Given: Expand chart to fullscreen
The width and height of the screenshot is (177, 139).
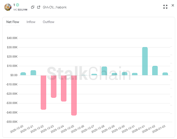Looking at the screenshot, I should 165,7.
